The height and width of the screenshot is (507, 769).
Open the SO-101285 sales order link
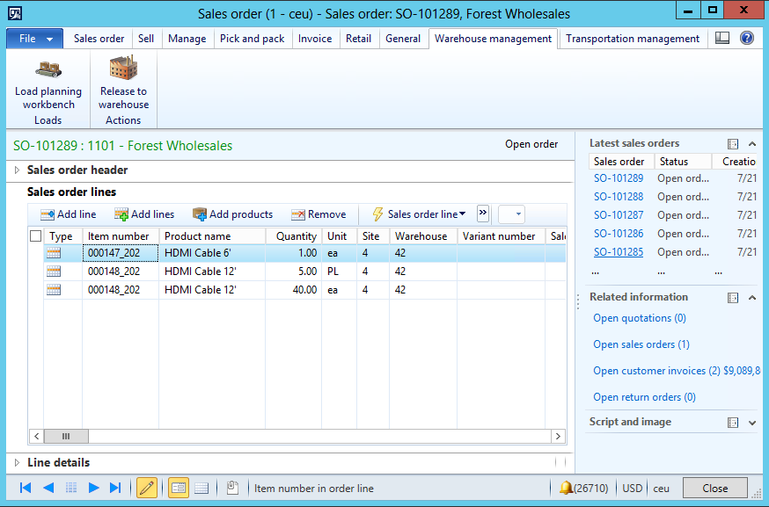click(x=618, y=252)
